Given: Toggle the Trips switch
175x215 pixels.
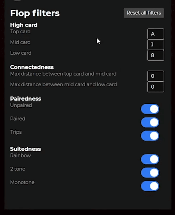Looking at the screenshot, I should [x=150, y=136].
